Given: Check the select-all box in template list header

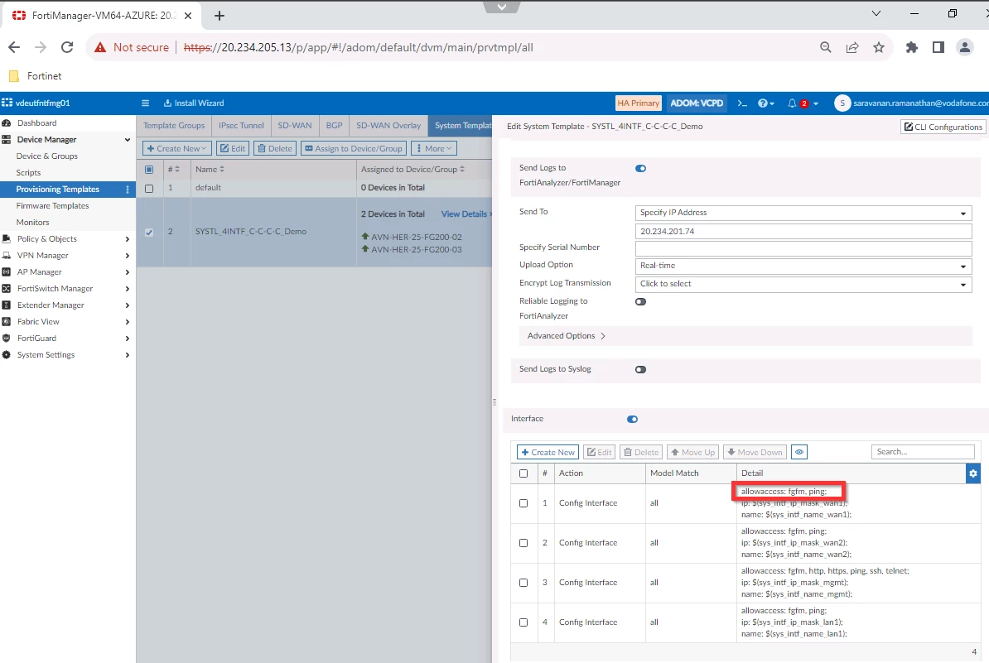Looking at the screenshot, I should coord(149,170).
